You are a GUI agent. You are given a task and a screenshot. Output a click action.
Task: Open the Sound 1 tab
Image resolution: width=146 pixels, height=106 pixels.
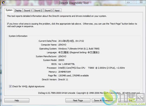28,11
